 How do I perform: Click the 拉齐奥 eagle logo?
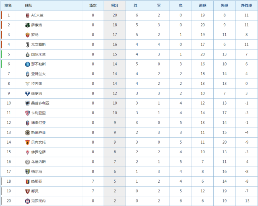[x=27, y=83]
